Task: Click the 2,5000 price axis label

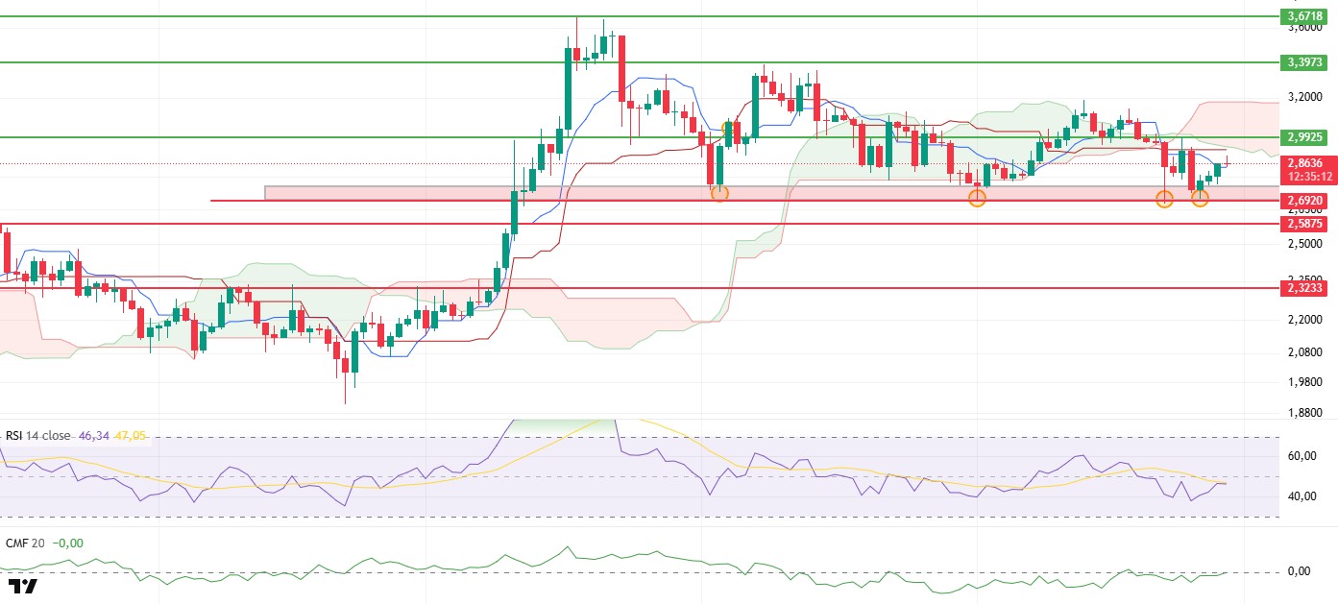Action: [x=1303, y=244]
